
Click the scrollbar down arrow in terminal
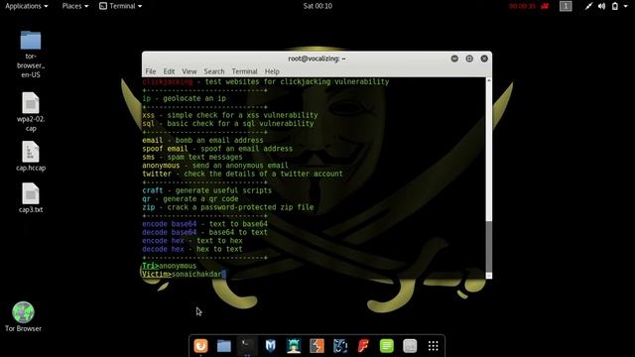(489, 276)
